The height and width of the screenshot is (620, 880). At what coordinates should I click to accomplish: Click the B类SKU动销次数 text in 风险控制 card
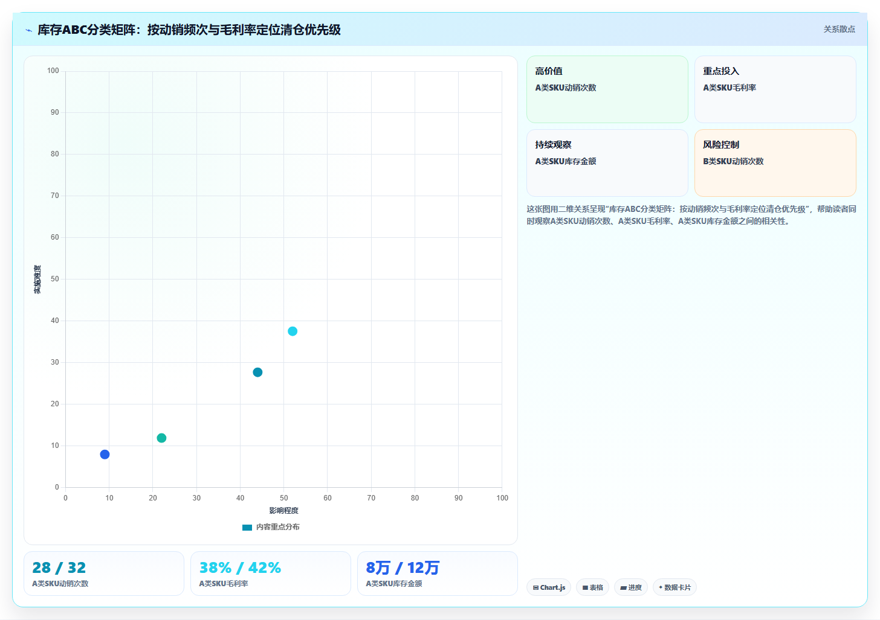tap(733, 161)
